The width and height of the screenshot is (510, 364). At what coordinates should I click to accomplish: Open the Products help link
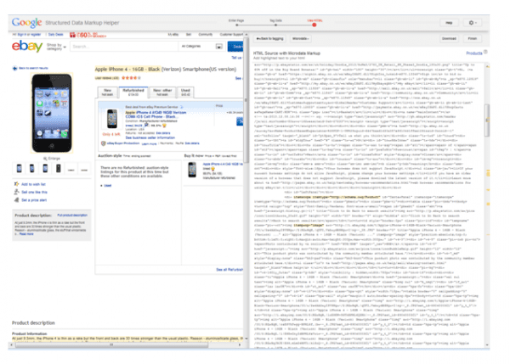pos(474,53)
